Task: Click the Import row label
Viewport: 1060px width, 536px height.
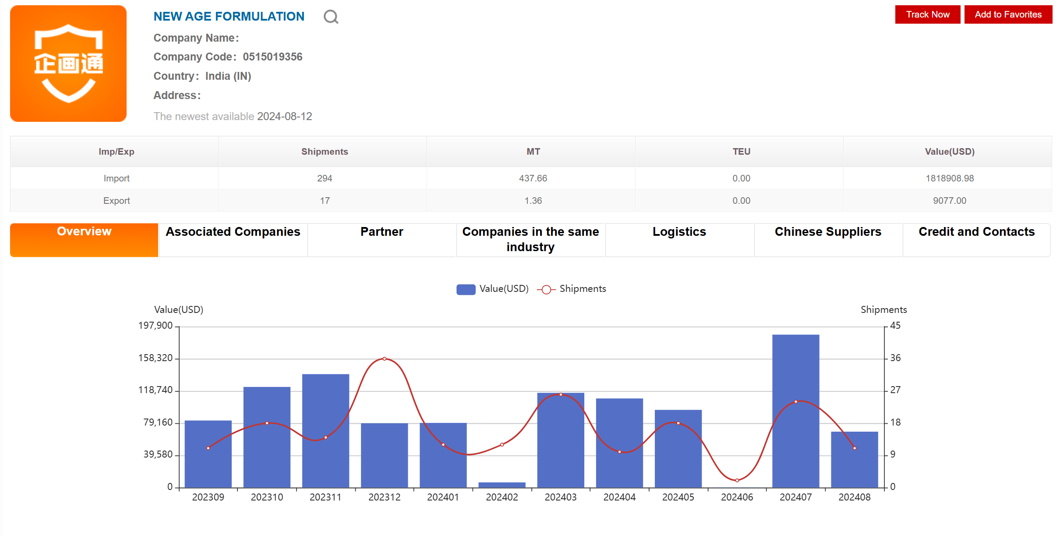Action: coord(117,178)
